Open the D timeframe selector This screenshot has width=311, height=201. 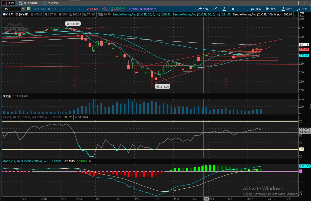(242, 9)
